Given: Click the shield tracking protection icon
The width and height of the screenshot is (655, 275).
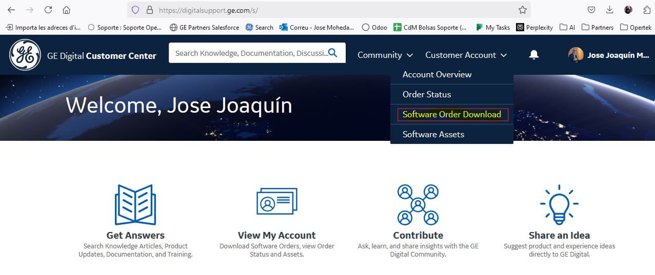Looking at the screenshot, I should 135,10.
